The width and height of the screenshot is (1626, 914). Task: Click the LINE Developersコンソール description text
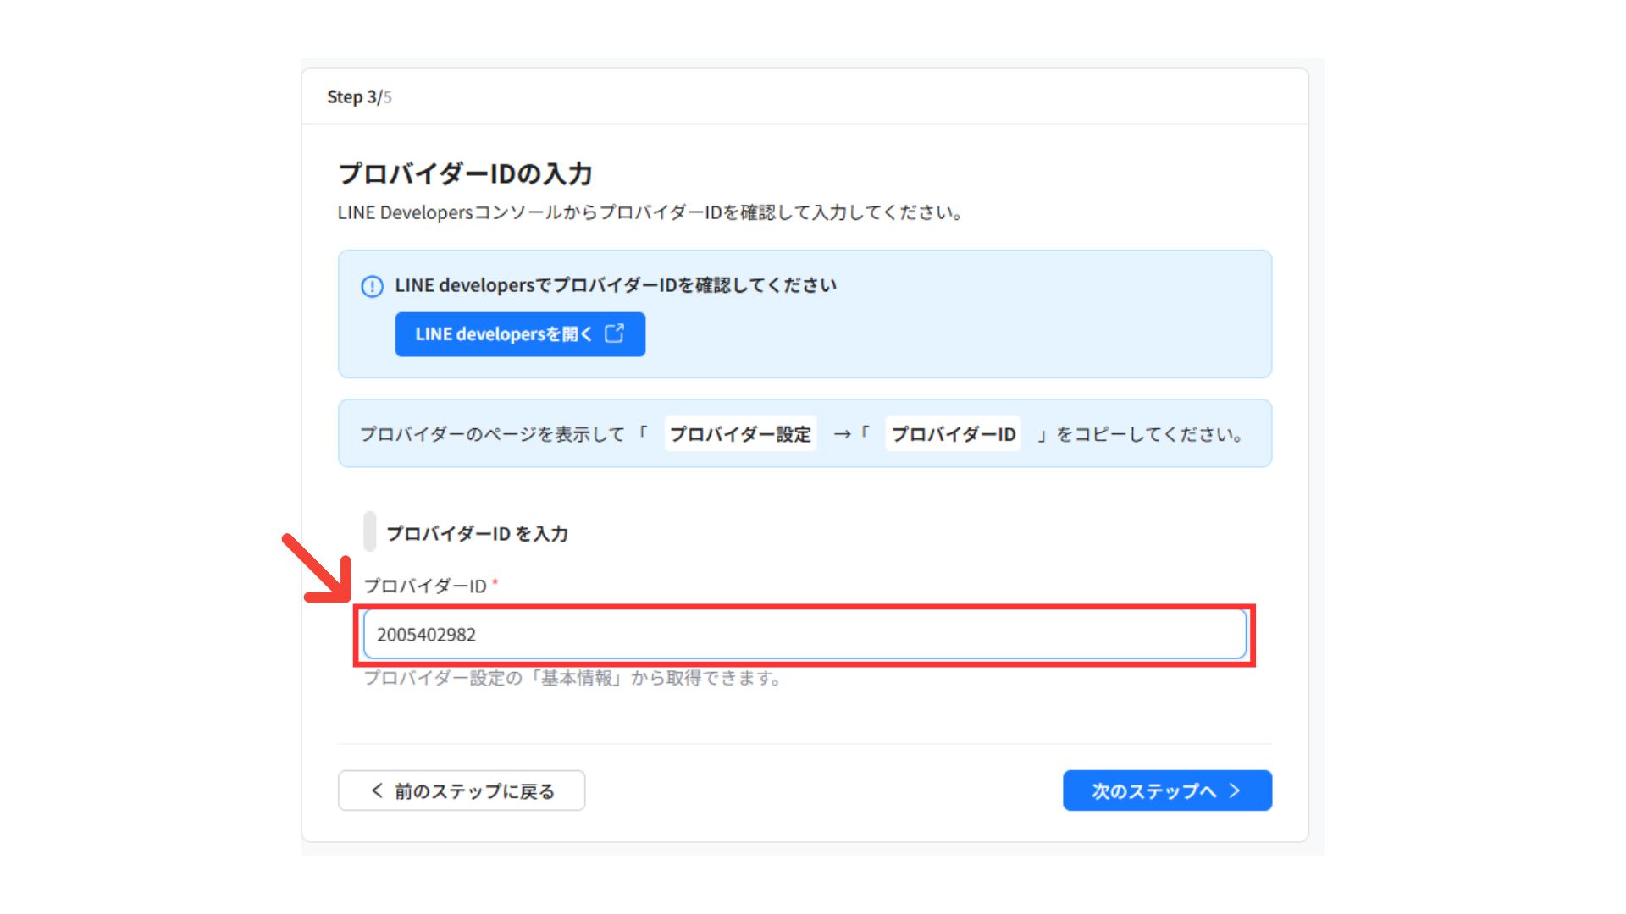tap(650, 212)
